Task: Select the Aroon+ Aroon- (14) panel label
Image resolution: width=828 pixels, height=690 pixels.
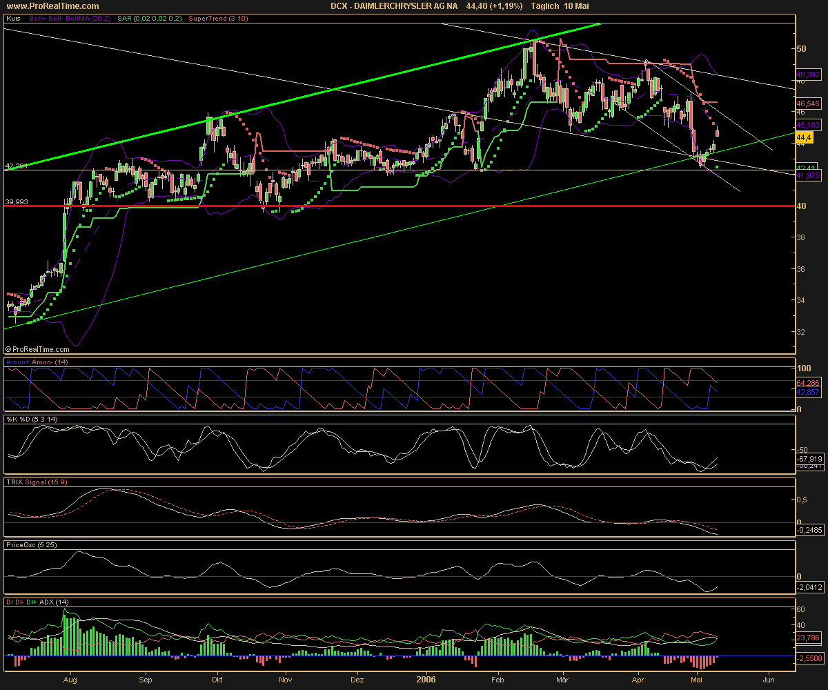Action: (x=37, y=362)
